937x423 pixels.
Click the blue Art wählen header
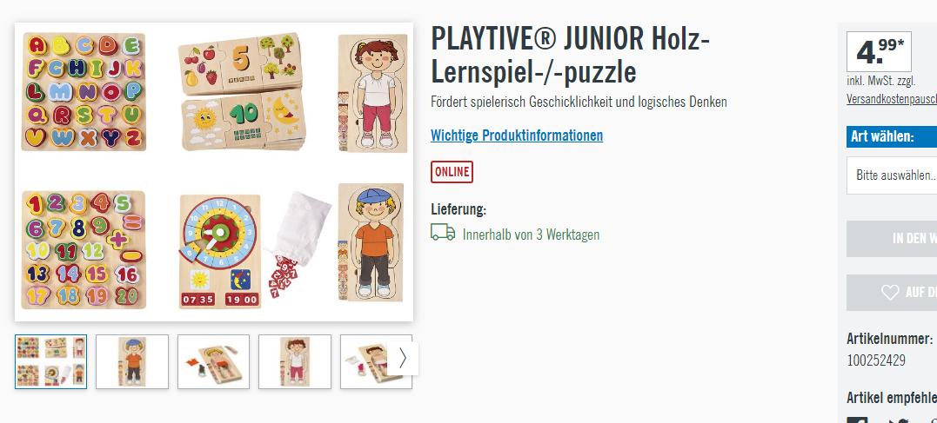point(892,136)
